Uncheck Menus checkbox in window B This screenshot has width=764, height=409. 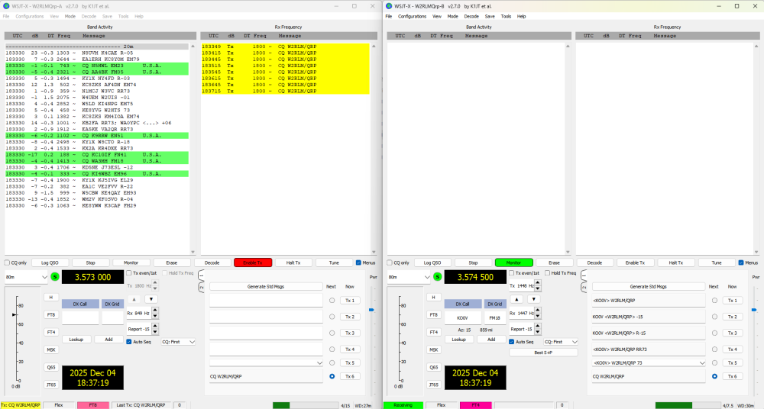click(x=741, y=263)
